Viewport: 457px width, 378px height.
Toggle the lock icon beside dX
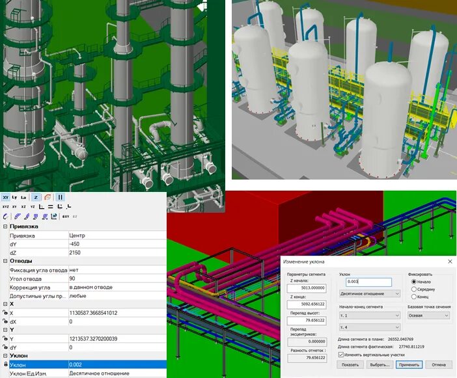[x=5, y=321]
